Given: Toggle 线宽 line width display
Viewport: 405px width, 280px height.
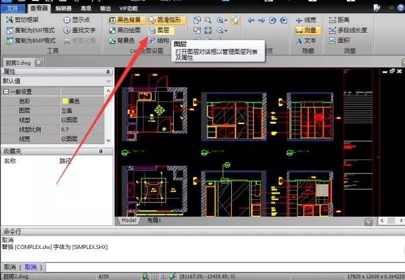Looking at the screenshot, I should [x=306, y=19].
